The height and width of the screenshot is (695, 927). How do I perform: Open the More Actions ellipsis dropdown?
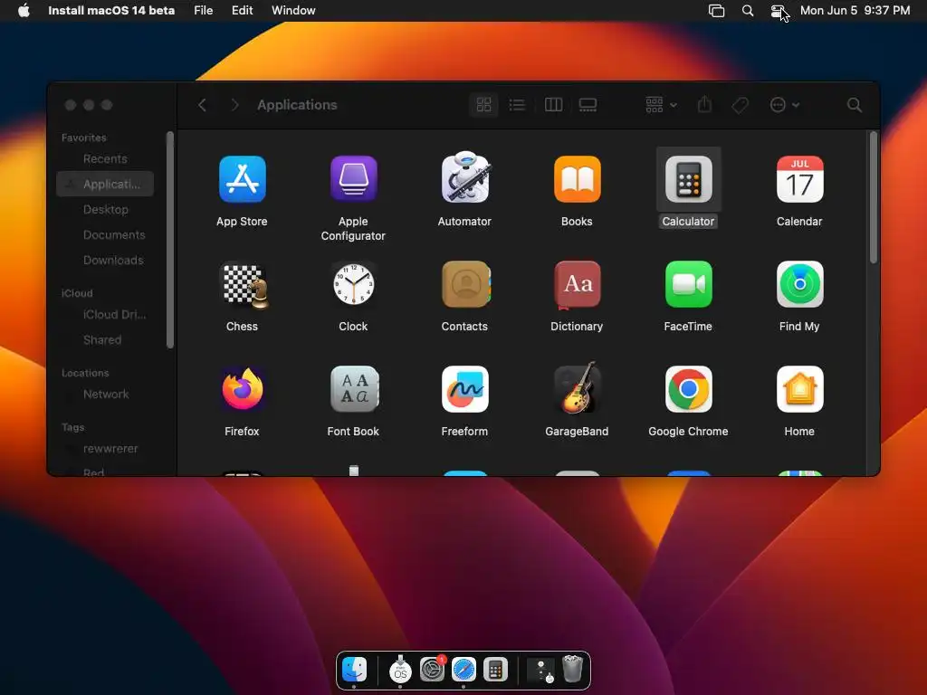coord(785,105)
